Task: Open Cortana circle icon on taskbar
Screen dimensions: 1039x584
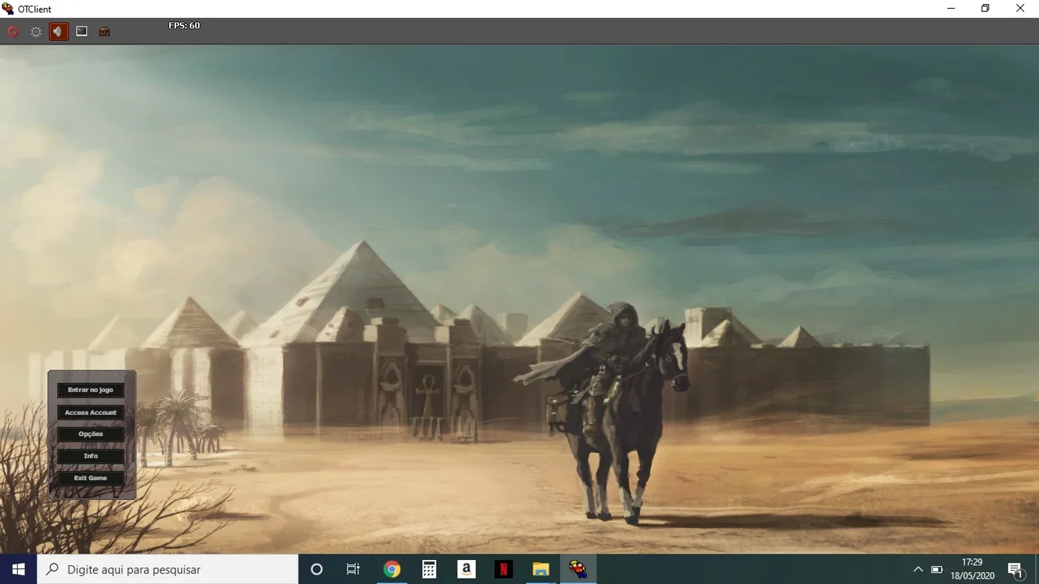Action: click(x=317, y=569)
